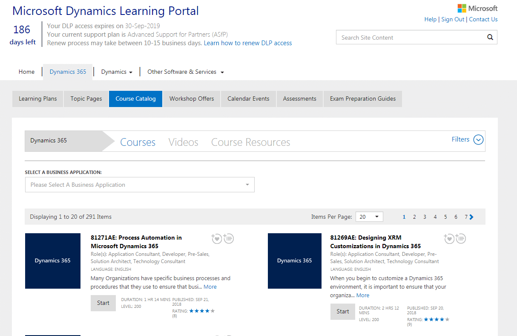
Task: Go to Home tab
Action: [x=26, y=72]
